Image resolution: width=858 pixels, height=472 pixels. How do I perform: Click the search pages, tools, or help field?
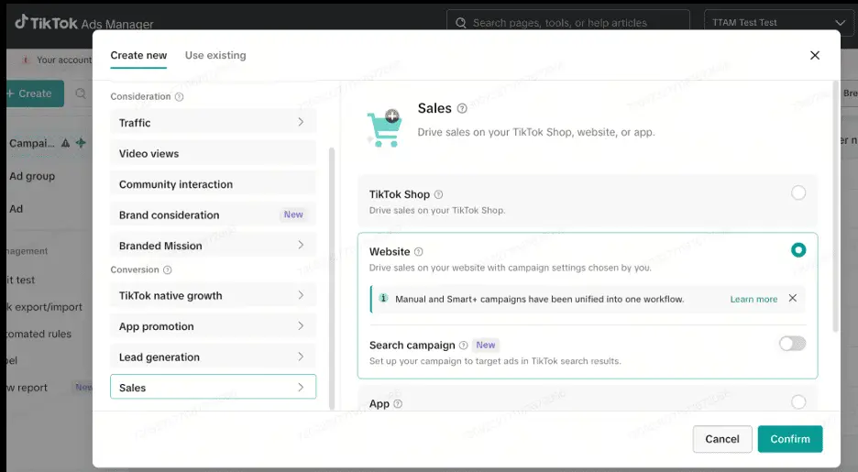568,22
